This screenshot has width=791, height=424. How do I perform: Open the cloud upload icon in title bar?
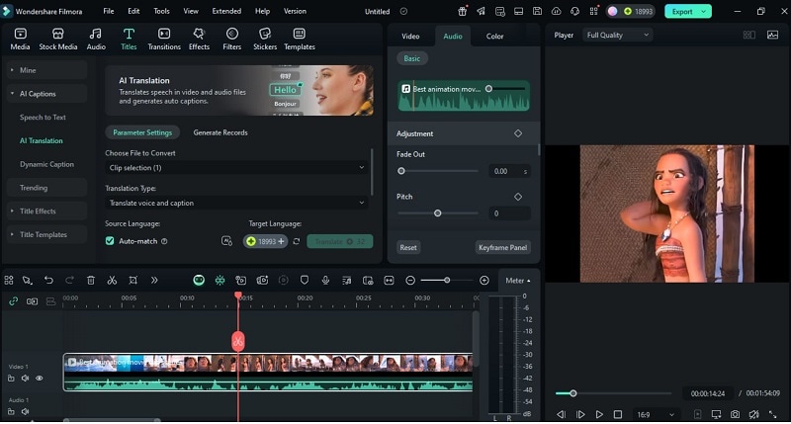556,11
